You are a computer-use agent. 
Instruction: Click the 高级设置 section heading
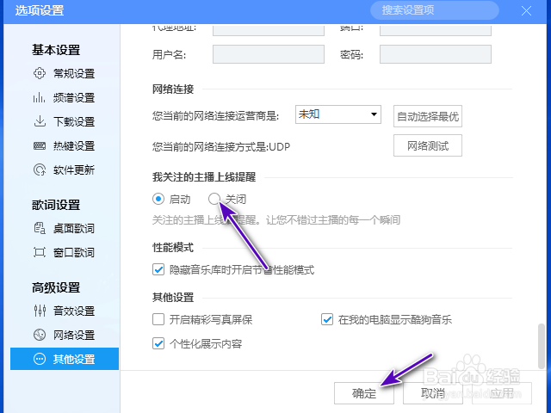click(x=56, y=287)
